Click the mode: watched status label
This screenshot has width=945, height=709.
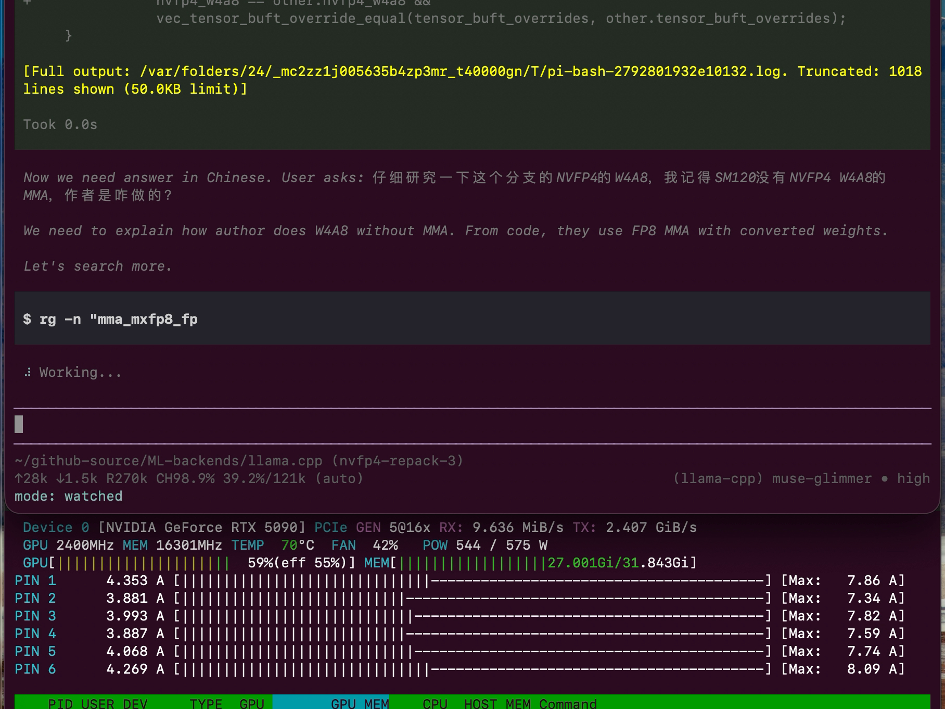[68, 496]
